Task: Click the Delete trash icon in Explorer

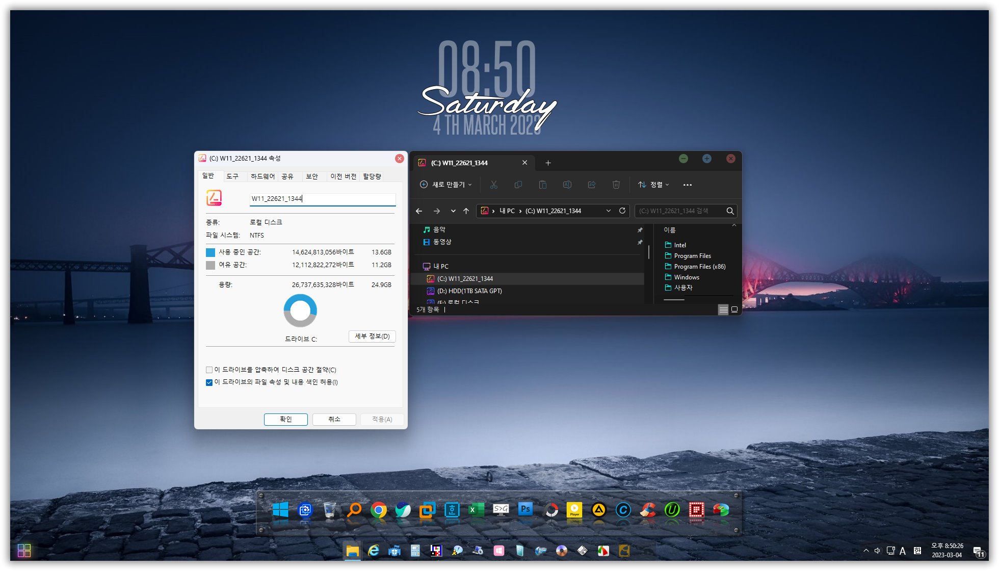Action: (x=616, y=185)
